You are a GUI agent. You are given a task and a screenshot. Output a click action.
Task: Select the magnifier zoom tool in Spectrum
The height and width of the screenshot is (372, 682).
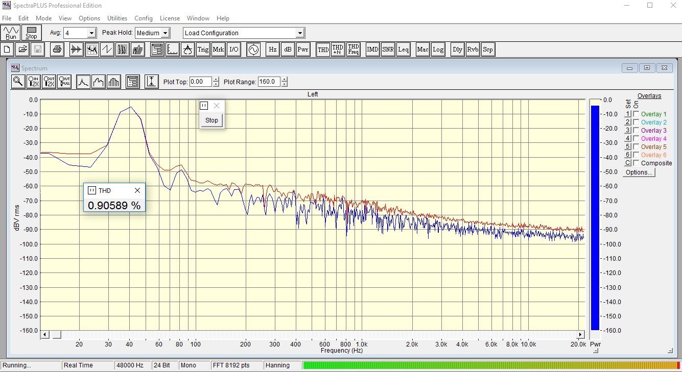pyautogui.click(x=18, y=81)
